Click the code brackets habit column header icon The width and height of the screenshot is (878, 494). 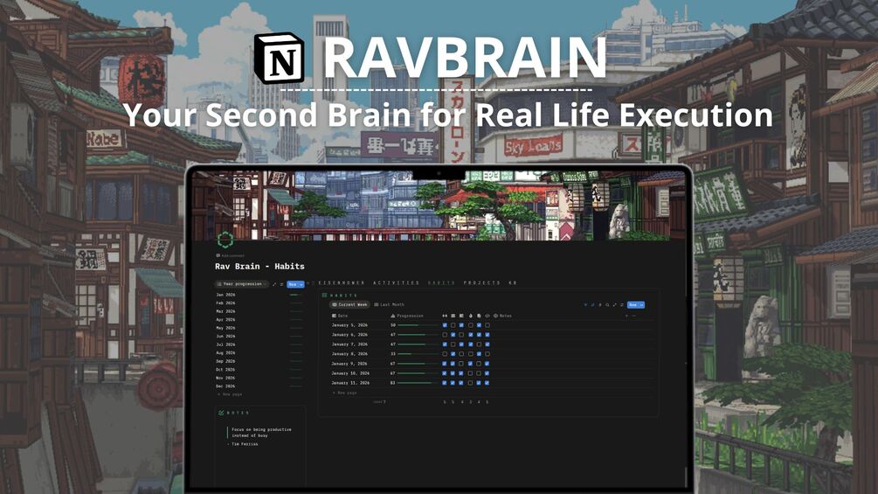pyautogui.click(x=487, y=316)
